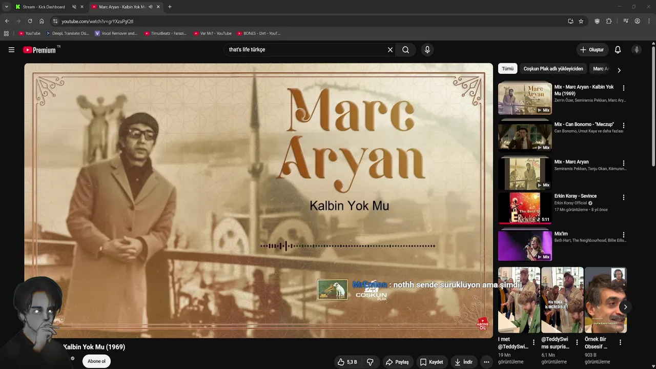Open more actions (three dots) below video
The image size is (656, 369).
pos(486,362)
